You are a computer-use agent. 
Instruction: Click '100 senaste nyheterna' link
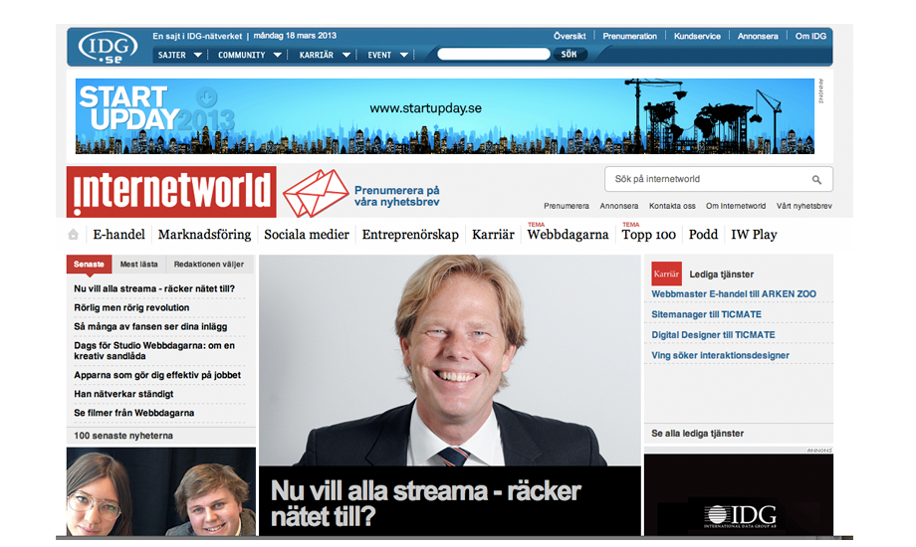pyautogui.click(x=123, y=436)
